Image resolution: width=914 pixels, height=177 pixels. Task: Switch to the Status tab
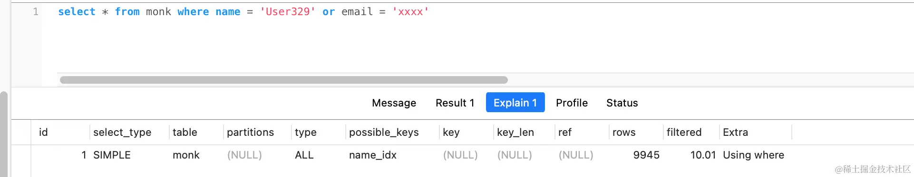[x=622, y=103]
